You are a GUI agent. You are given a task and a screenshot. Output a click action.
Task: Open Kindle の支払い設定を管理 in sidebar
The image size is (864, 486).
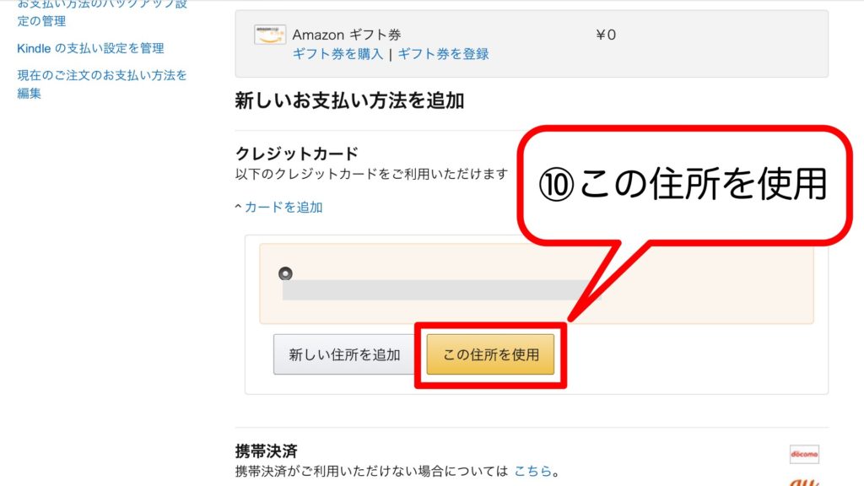[x=90, y=48]
